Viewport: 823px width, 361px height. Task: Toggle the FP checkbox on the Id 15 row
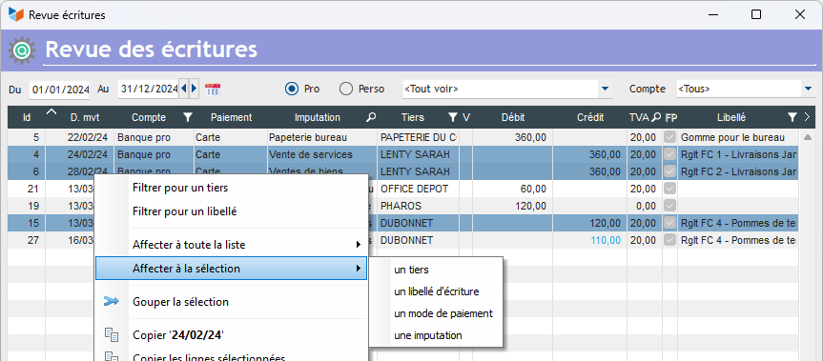point(669,223)
